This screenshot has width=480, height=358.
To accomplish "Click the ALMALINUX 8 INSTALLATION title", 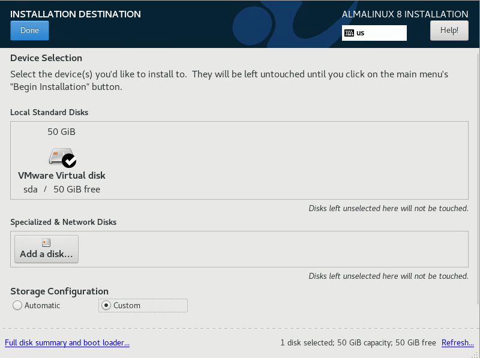I will tap(405, 14).
